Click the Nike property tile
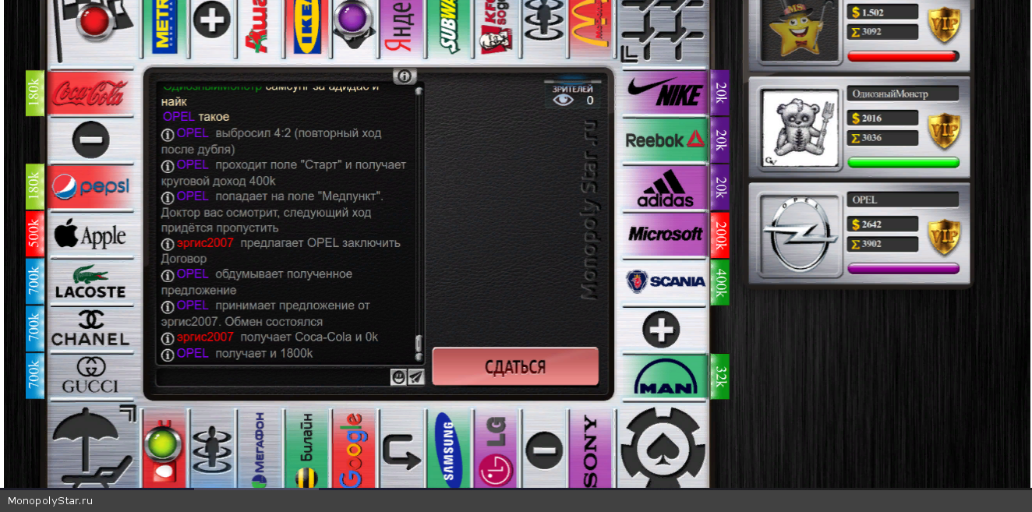Viewport: 1032px width, 512px height. click(665, 94)
